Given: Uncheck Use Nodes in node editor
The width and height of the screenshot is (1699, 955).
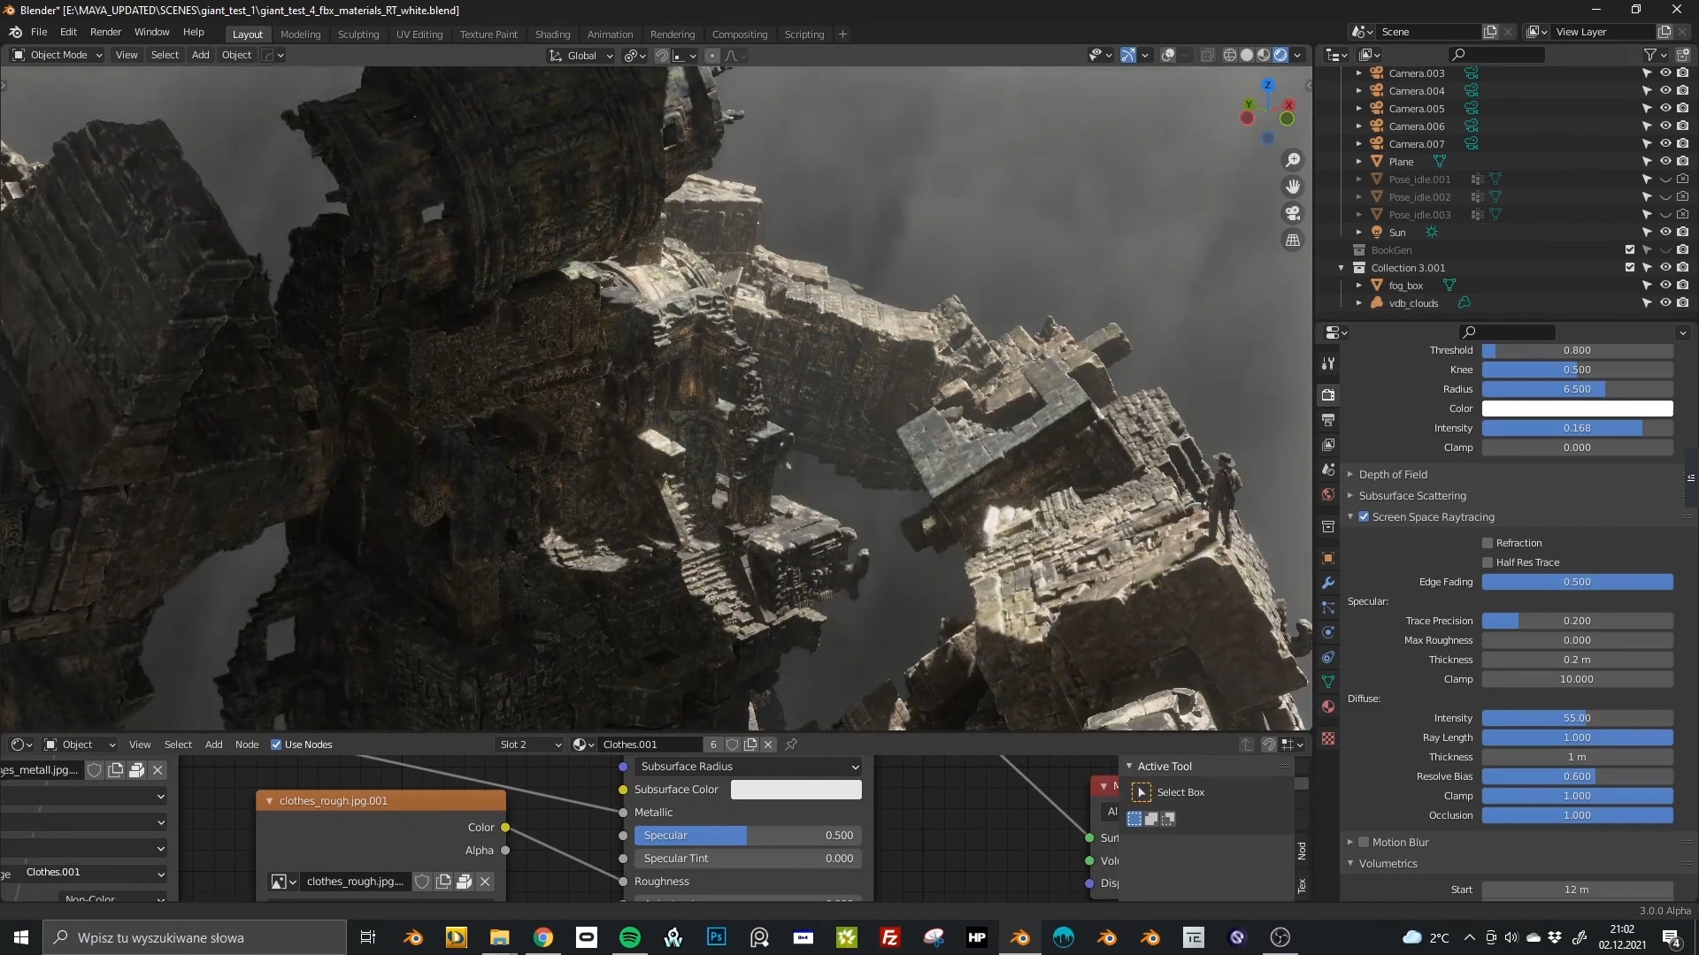Looking at the screenshot, I should tap(276, 745).
